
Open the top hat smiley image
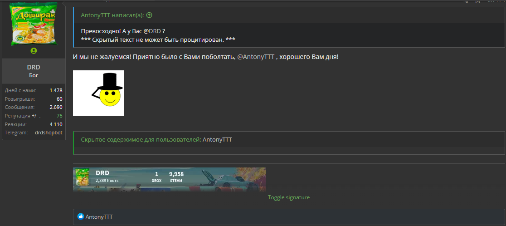(98, 93)
